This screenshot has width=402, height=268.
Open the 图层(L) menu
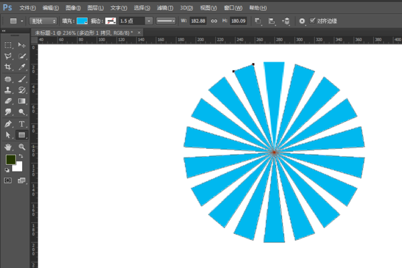click(94, 7)
